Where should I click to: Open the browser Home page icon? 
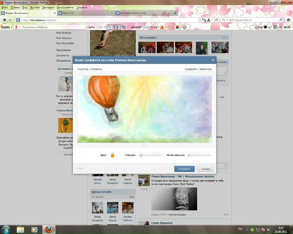click(x=288, y=20)
